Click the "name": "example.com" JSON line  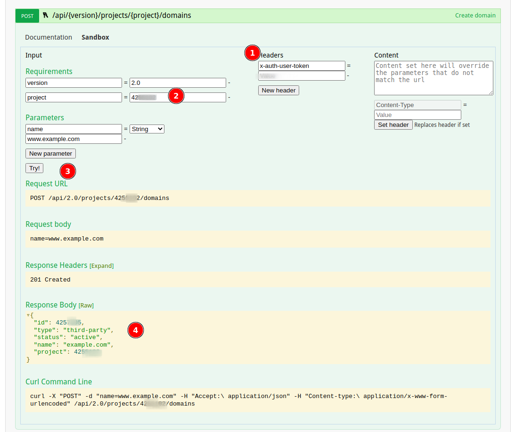(74, 345)
